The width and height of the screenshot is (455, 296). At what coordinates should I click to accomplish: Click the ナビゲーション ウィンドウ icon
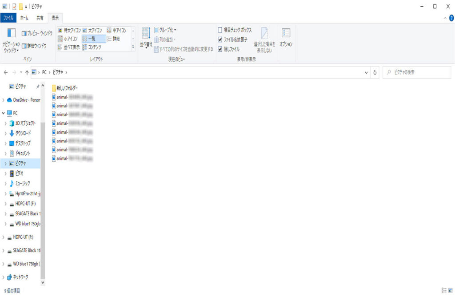click(x=12, y=33)
